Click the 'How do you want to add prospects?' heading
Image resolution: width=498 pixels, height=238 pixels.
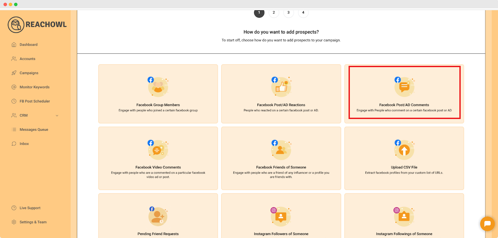click(x=281, y=32)
